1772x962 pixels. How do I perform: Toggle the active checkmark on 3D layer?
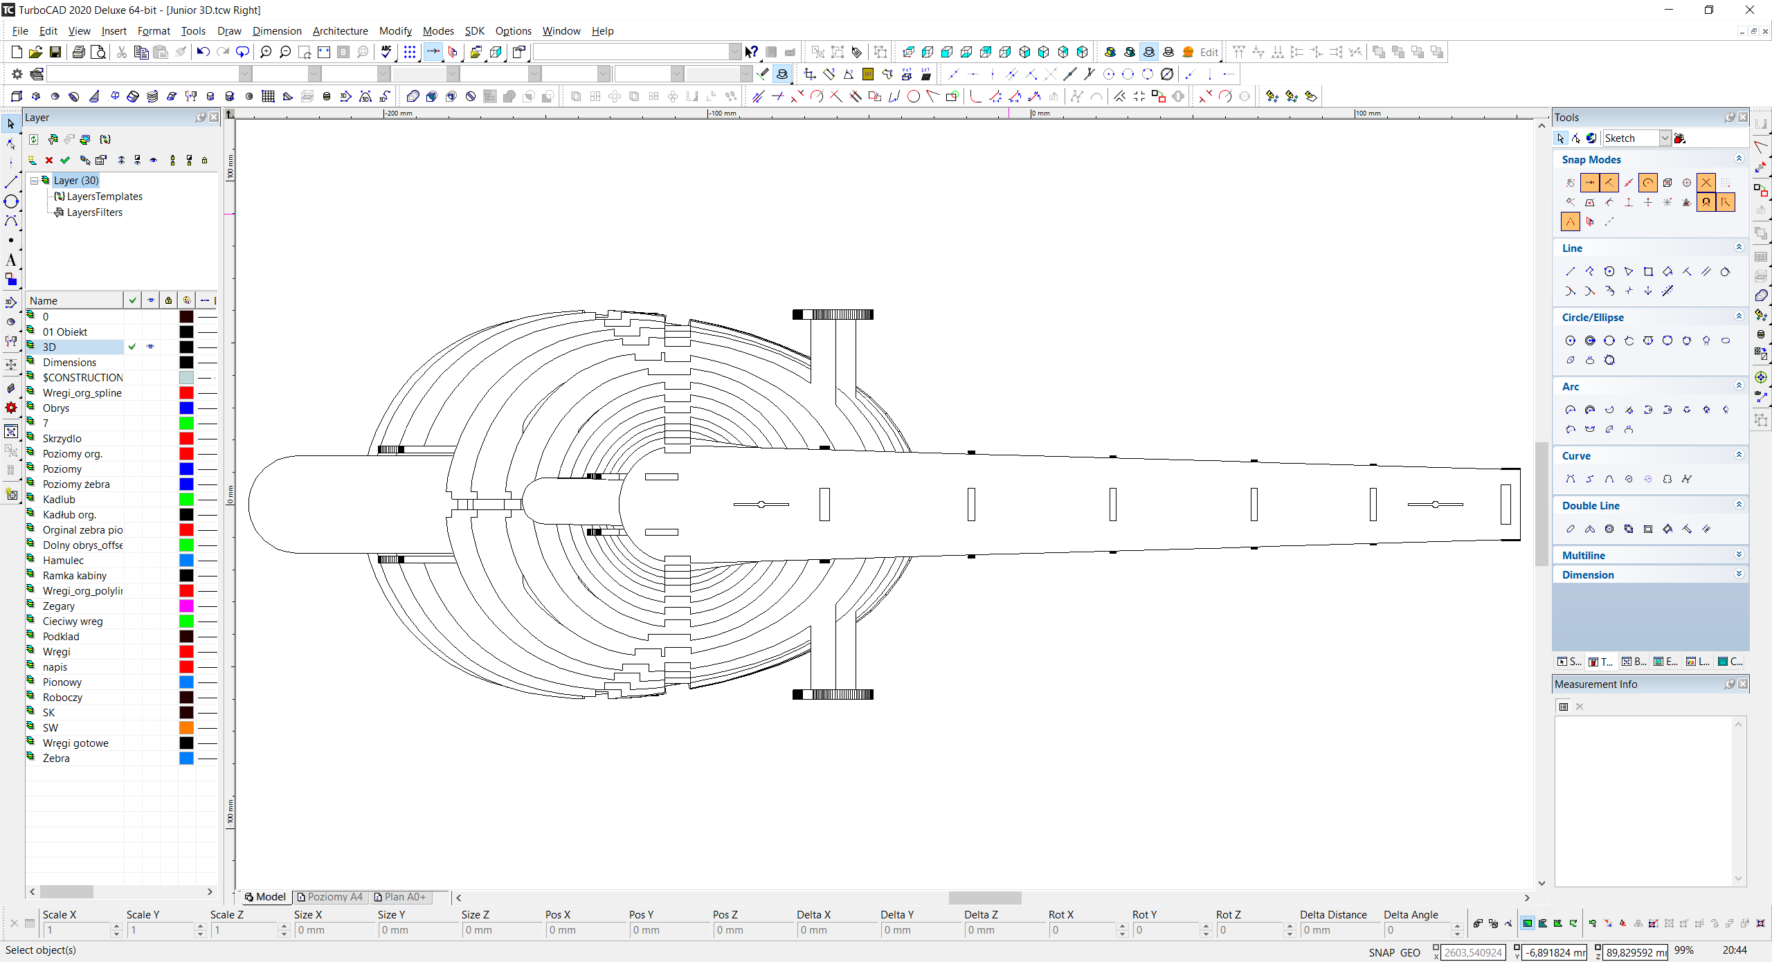(x=132, y=347)
